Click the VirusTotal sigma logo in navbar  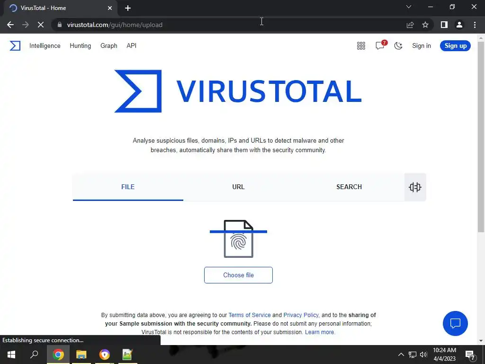[15, 46]
